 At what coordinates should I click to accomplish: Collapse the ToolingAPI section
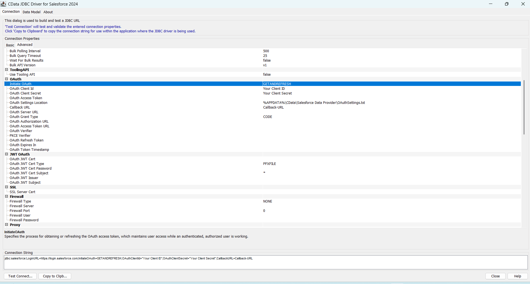click(7, 70)
